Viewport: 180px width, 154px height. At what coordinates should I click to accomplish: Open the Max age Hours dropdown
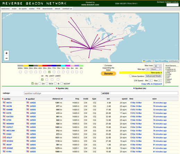[x=156, y=69]
